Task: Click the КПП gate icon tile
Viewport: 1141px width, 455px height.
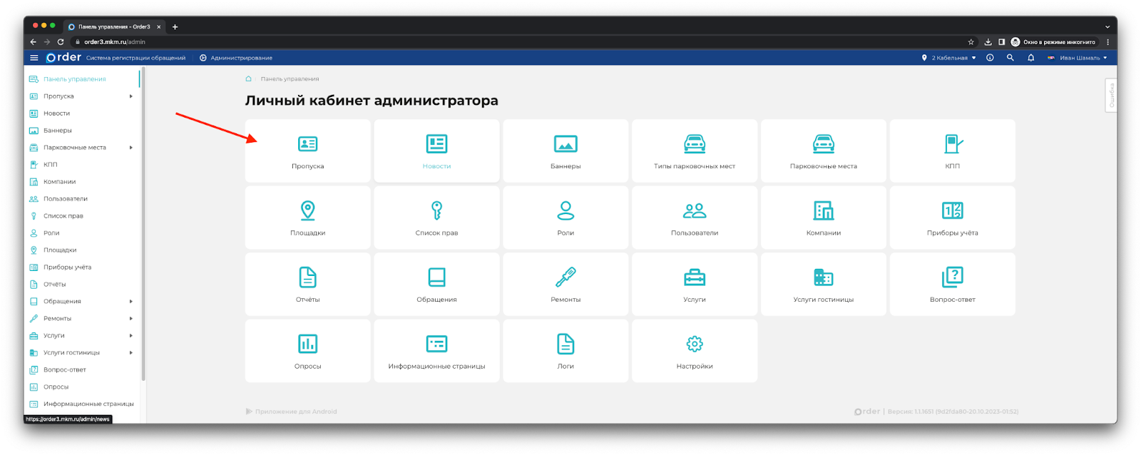Action: click(x=952, y=145)
